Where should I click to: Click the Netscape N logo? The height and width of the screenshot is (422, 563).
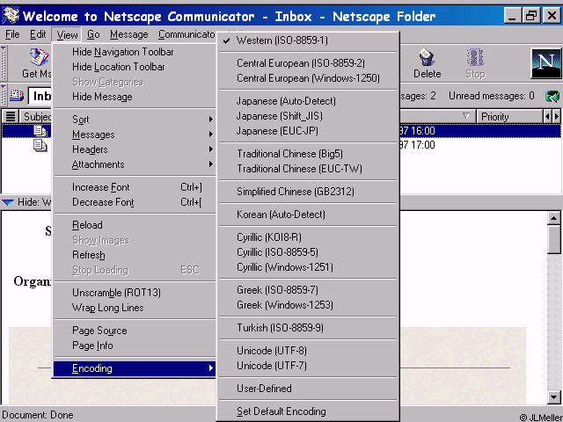[545, 63]
